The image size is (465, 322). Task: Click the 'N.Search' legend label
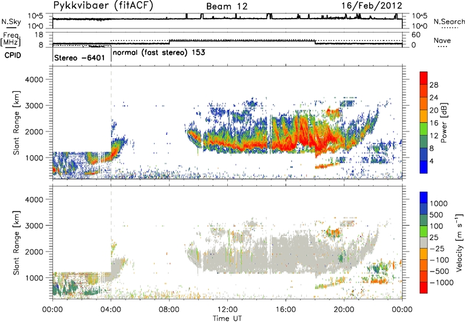tap(449, 22)
